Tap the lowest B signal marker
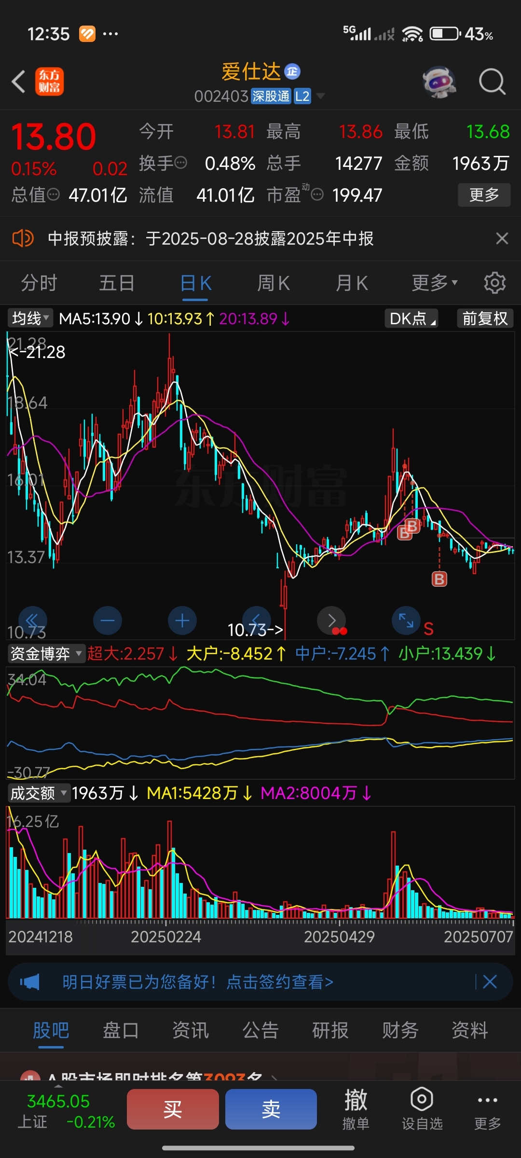521x1158 pixels. 439,579
